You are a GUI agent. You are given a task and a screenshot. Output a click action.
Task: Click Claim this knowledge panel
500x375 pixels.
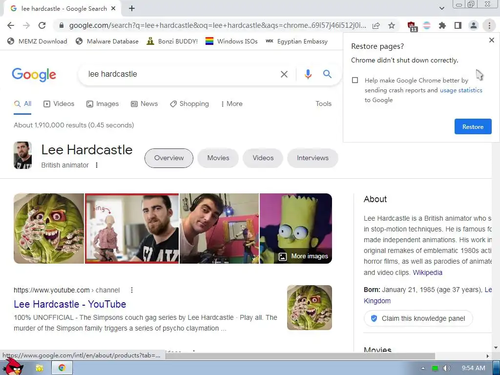(x=418, y=318)
